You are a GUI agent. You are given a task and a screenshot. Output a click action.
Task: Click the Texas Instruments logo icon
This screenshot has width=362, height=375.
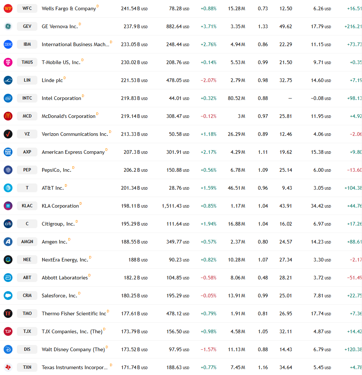[x=8, y=367]
